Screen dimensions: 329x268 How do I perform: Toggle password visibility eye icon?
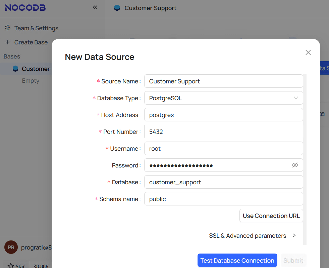pos(295,165)
